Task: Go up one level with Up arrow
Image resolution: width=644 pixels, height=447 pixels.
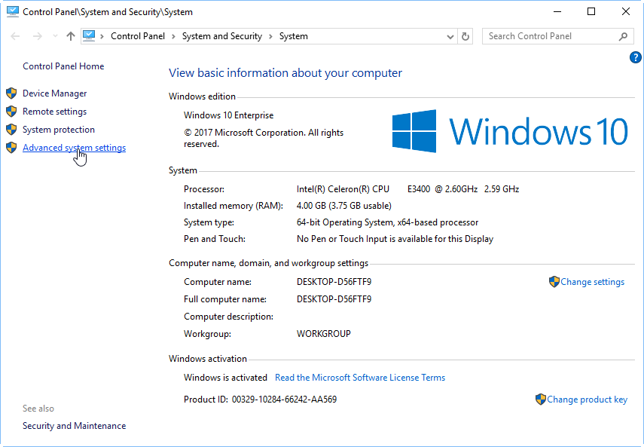Action: (71, 36)
